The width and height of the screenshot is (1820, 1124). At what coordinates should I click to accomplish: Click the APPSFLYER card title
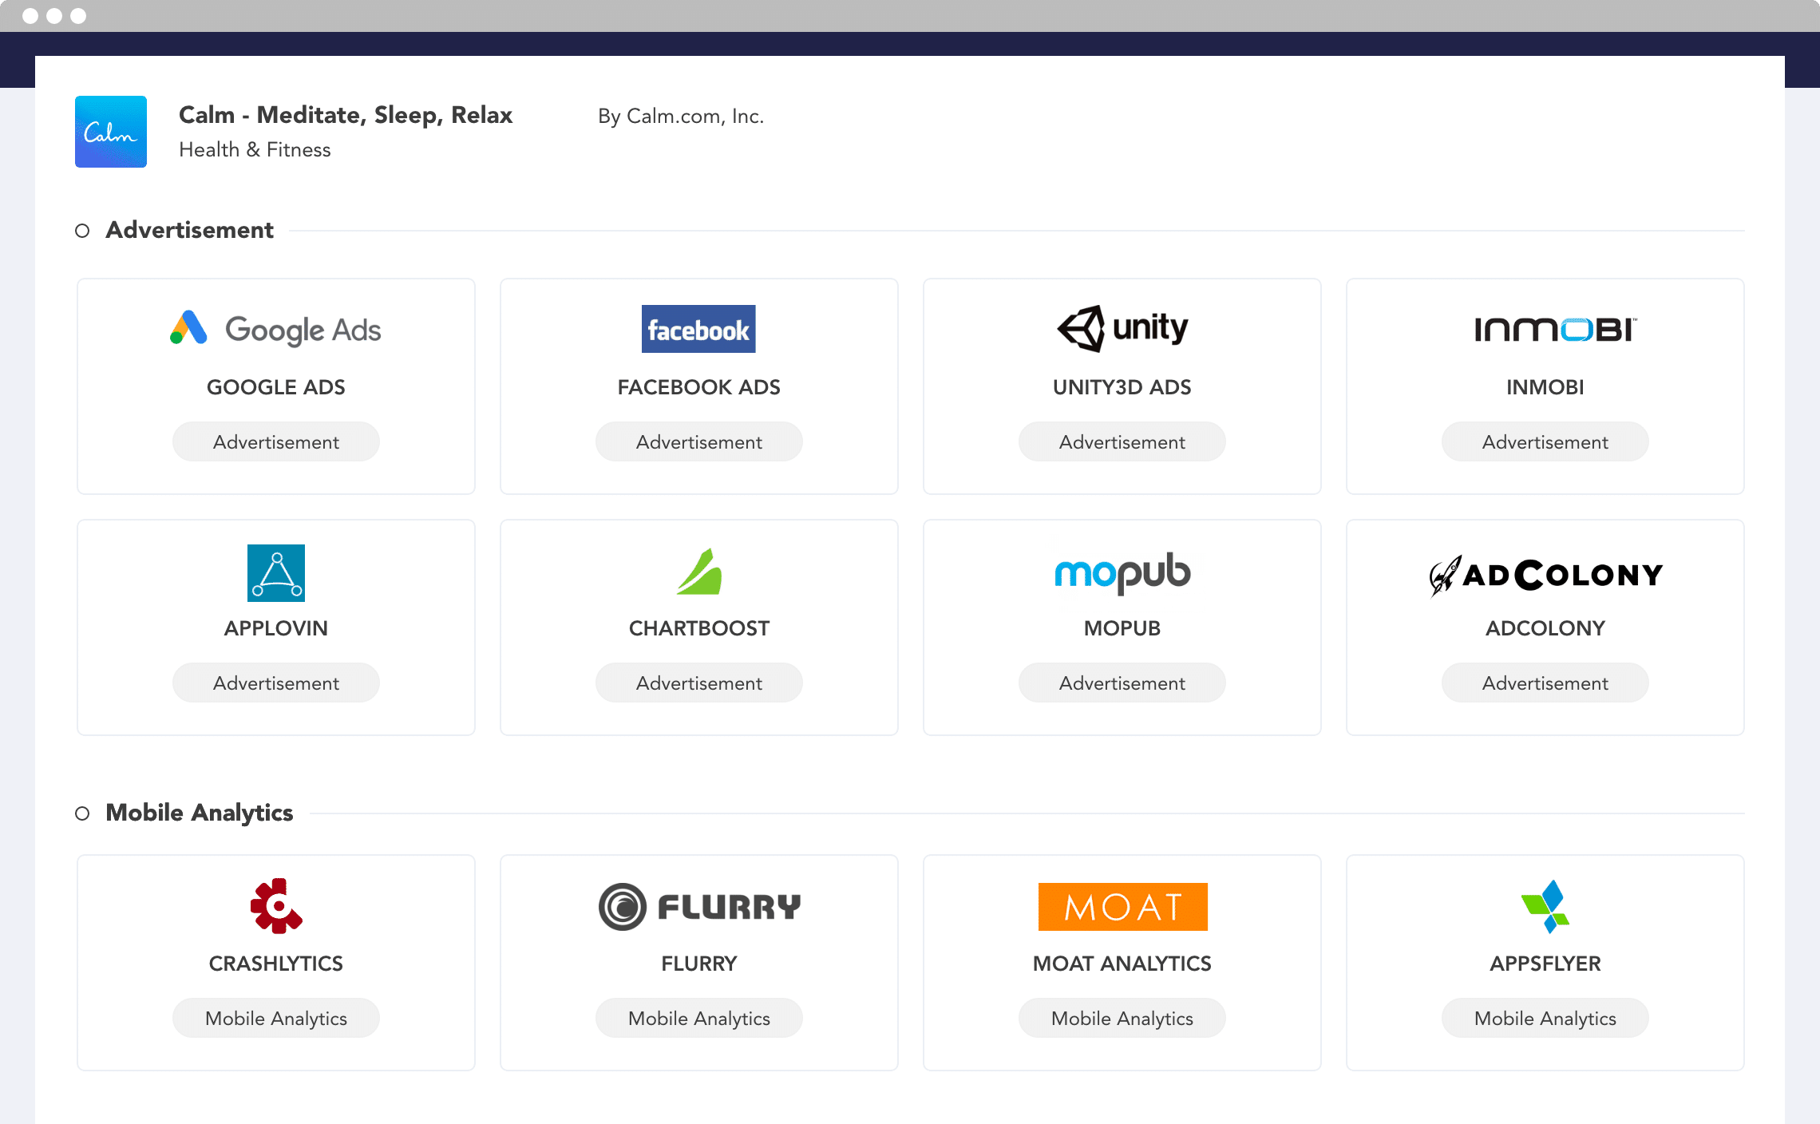tap(1545, 964)
